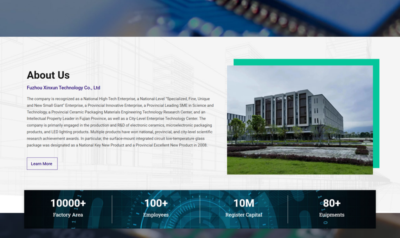
Task: Click the About Us heading
Action: point(48,75)
